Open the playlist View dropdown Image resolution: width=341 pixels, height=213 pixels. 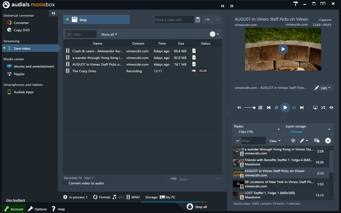(275, 141)
